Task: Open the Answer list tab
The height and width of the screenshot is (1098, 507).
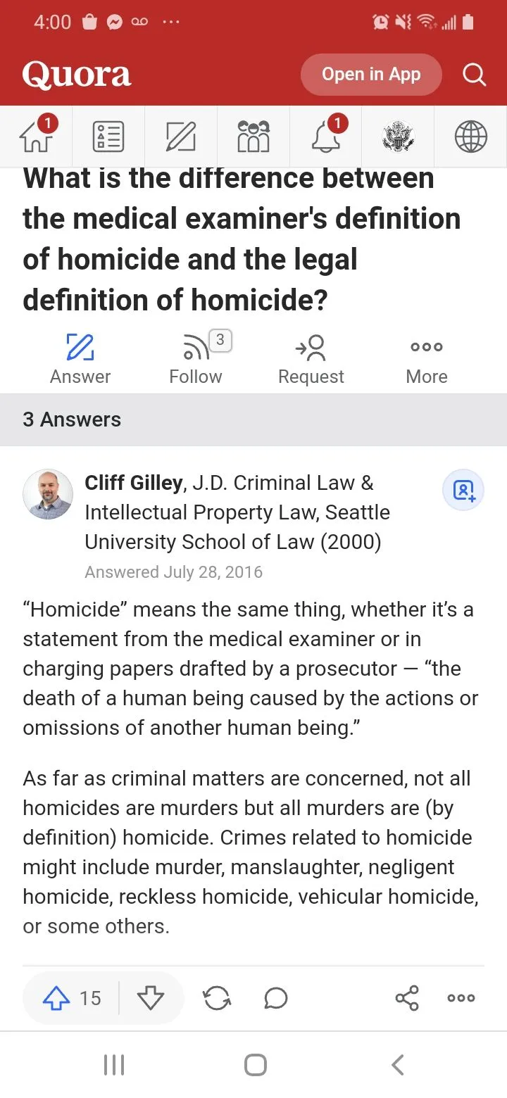Action: click(x=108, y=136)
